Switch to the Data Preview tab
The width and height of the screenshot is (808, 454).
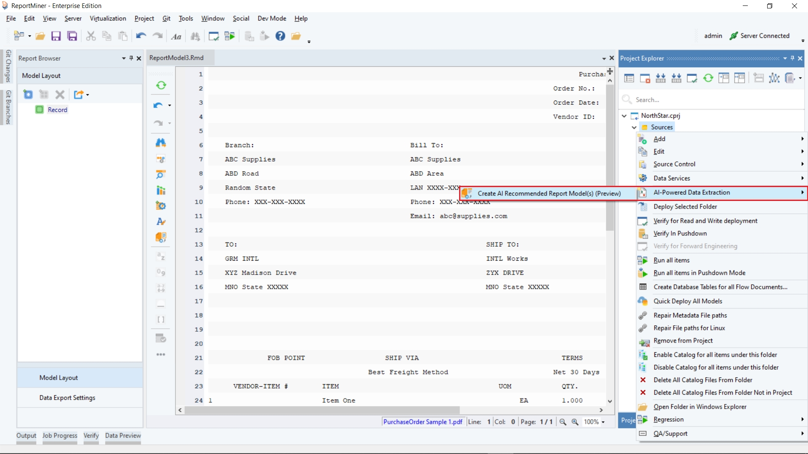[x=123, y=436]
